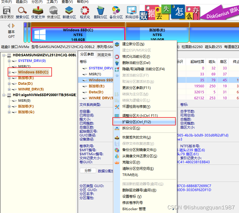Expand WINRE_DRV(5) tree node
239x213 pixels.
(9, 89)
